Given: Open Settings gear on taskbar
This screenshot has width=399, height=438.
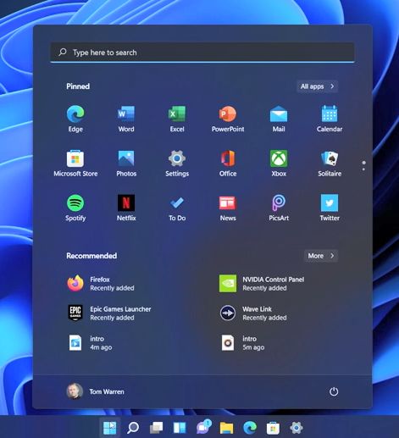Looking at the screenshot, I should 296,428.
